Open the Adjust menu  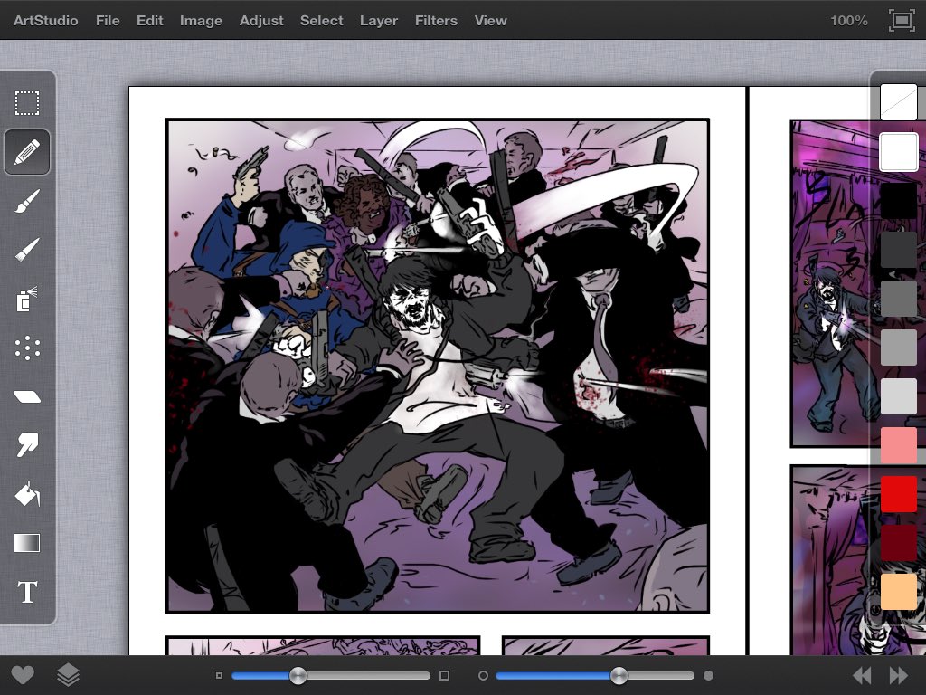[261, 21]
